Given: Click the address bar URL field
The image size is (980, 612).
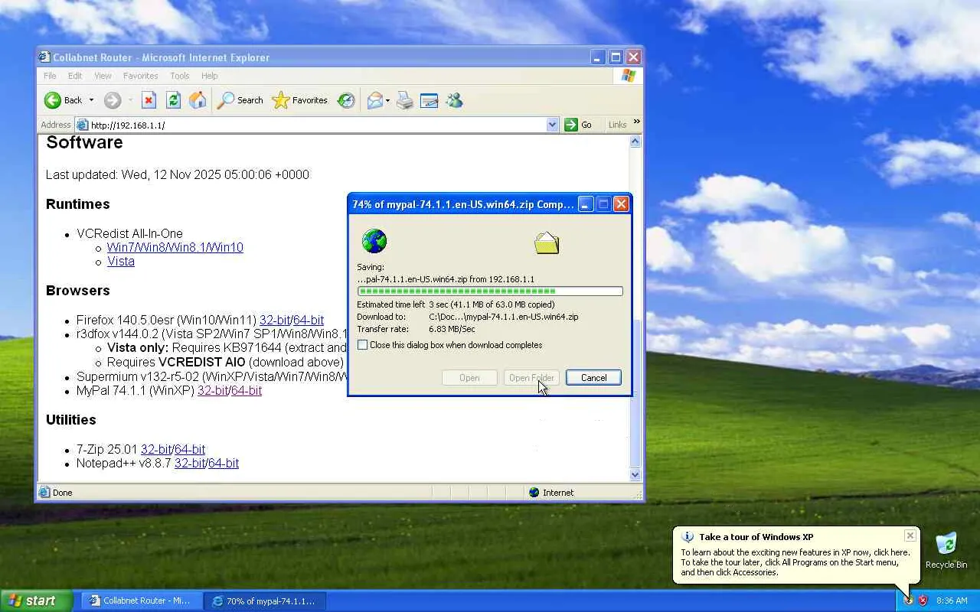Looking at the screenshot, I should (318, 125).
